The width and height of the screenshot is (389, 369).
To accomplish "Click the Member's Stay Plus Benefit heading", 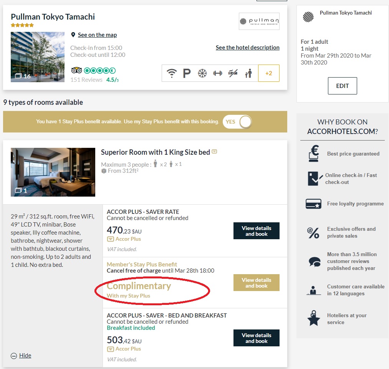I will pos(142,264).
